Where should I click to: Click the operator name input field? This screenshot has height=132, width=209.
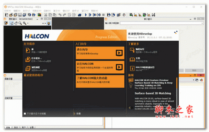(x=162, y=23)
